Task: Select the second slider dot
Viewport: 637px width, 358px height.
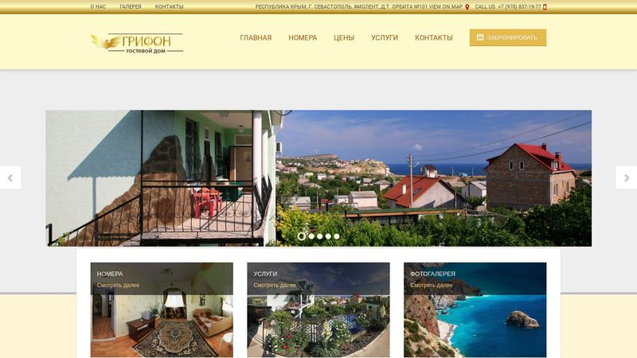Action: 311,236
